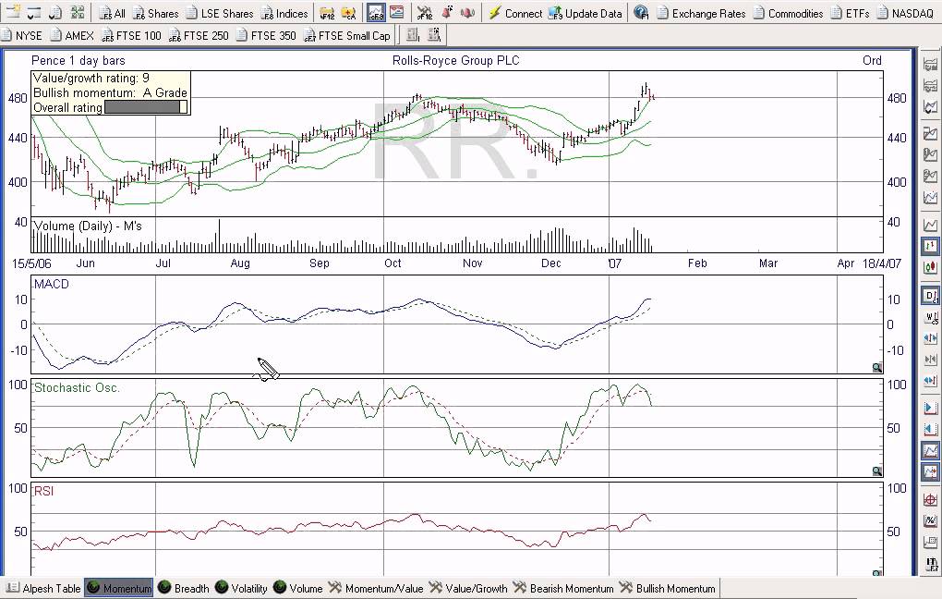Viewport: 942px width, 599px height.
Task: Open the FTSE 250 list
Action: pyautogui.click(x=199, y=35)
